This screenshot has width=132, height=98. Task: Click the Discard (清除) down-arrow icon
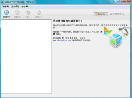(39, 12)
